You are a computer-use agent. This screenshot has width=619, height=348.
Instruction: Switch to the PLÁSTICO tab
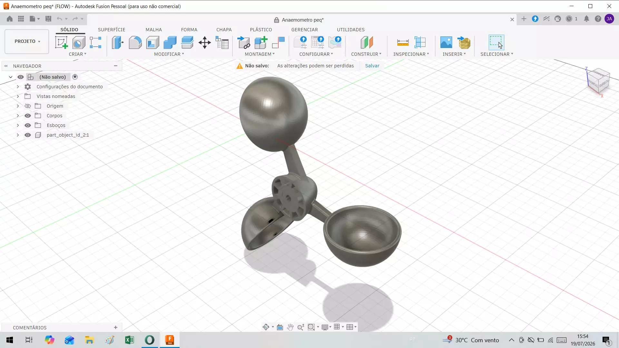(261, 30)
